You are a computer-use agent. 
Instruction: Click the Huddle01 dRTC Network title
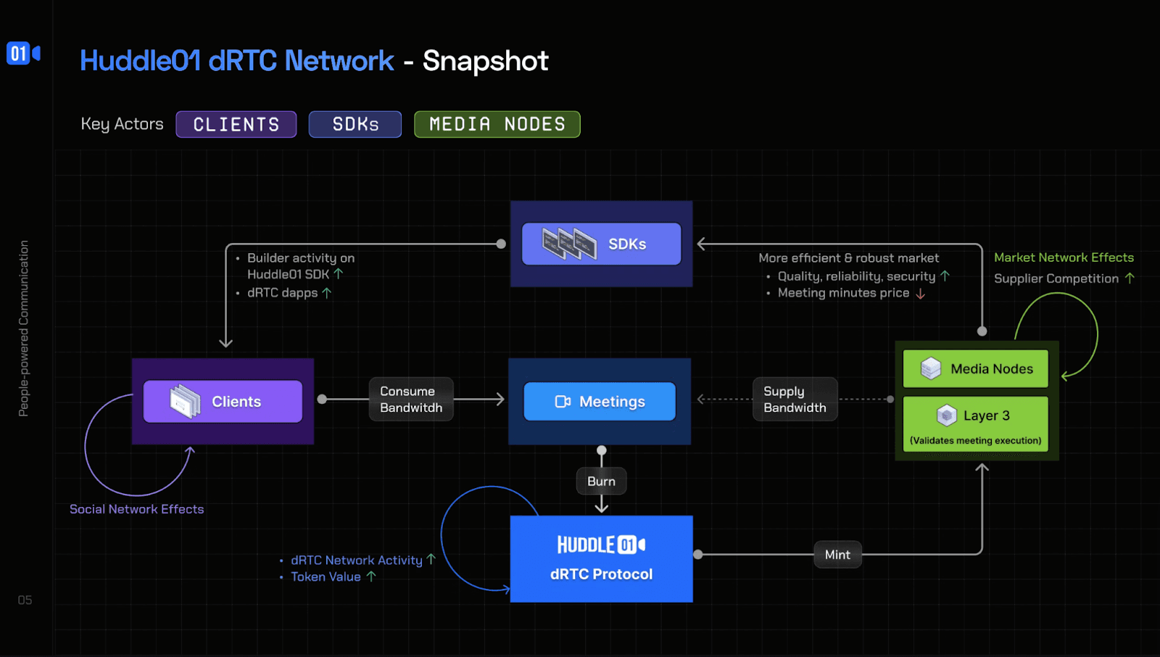[x=237, y=61]
